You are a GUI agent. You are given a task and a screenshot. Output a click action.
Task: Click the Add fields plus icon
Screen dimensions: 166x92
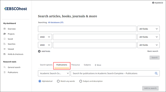[39, 51]
